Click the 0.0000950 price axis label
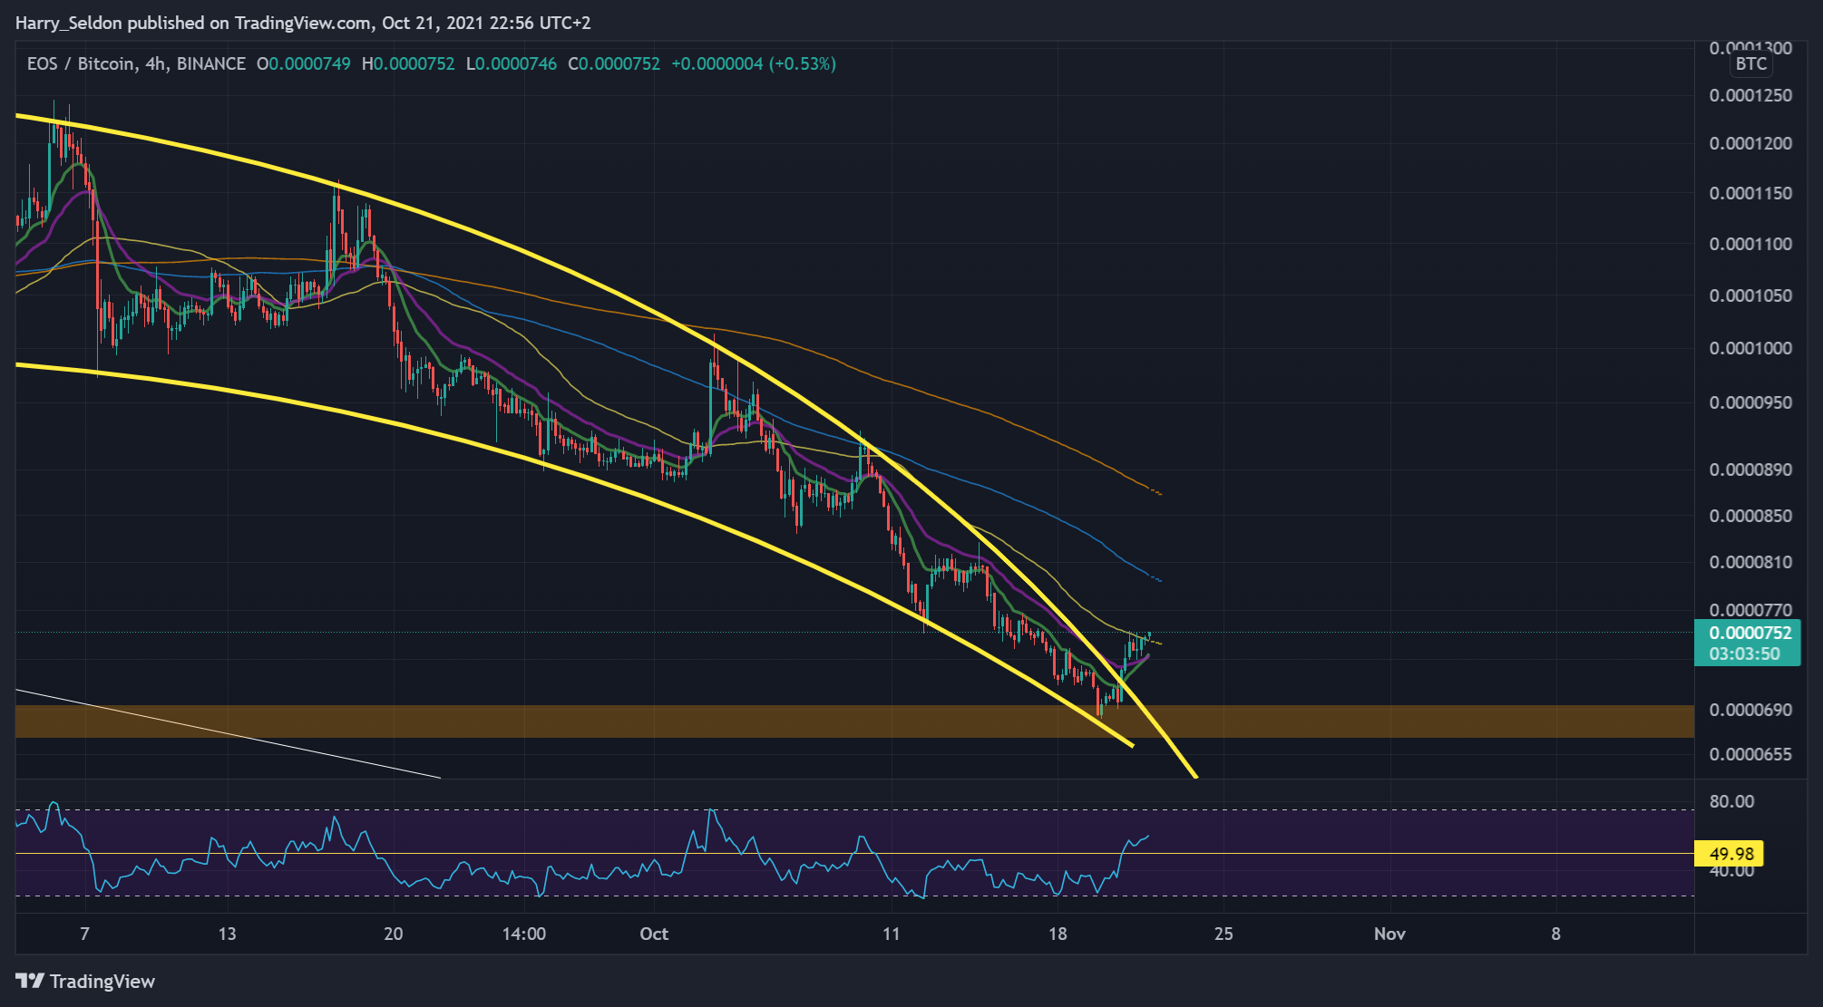The width and height of the screenshot is (1823, 1007). [1750, 402]
